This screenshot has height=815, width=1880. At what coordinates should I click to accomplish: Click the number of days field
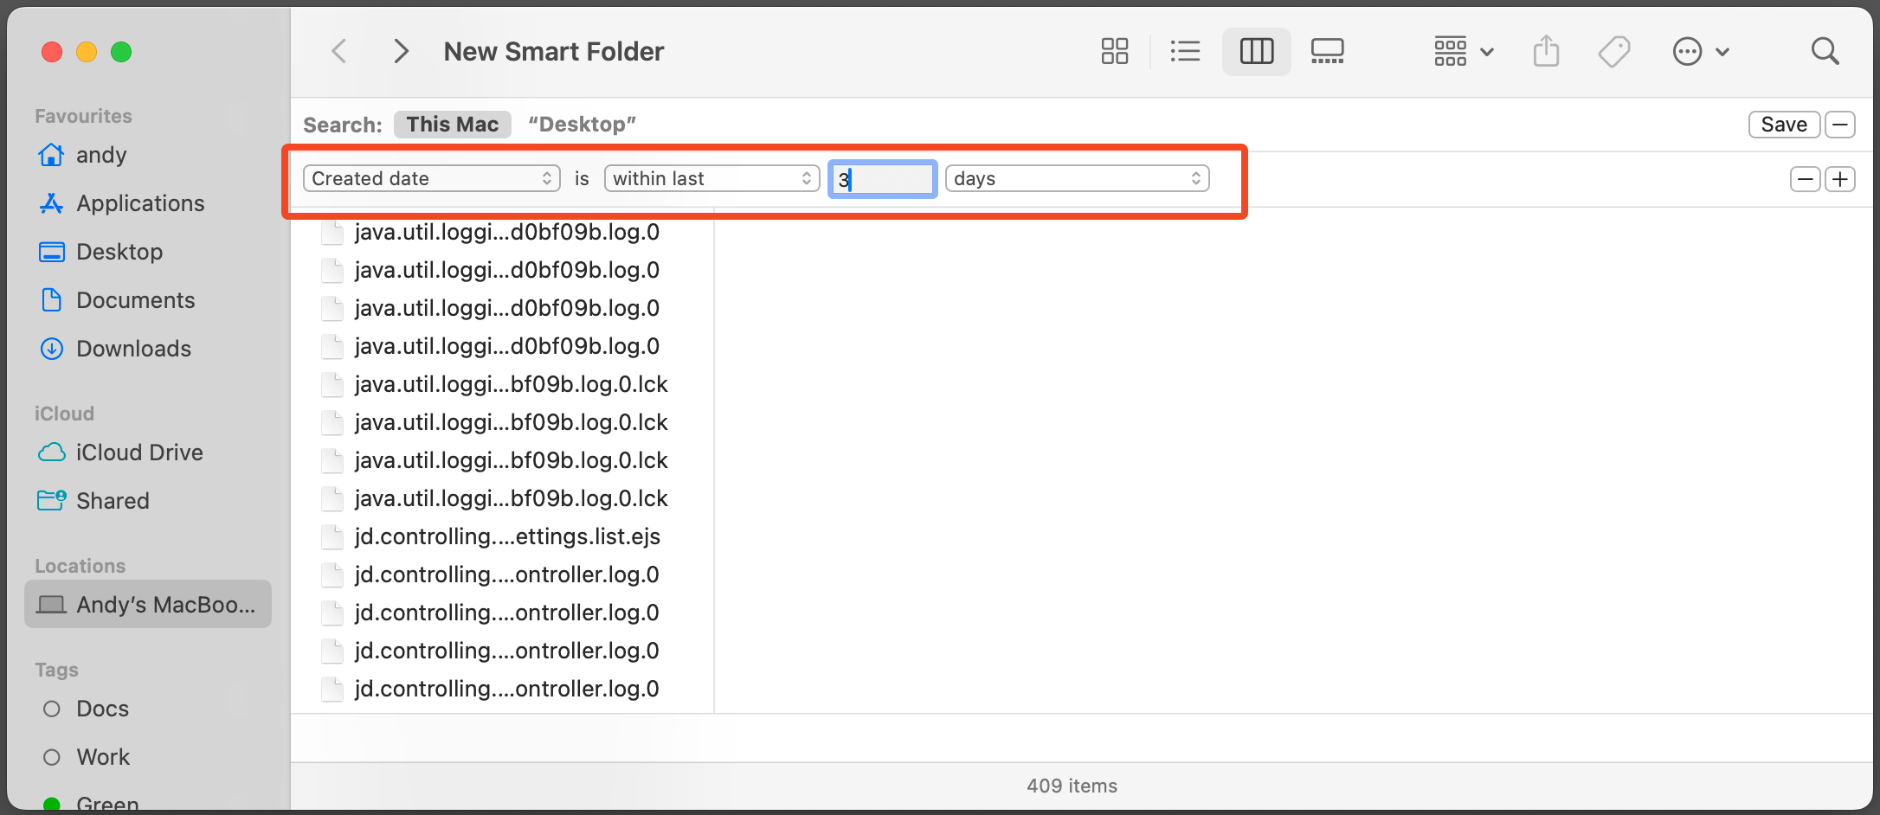[x=883, y=179]
